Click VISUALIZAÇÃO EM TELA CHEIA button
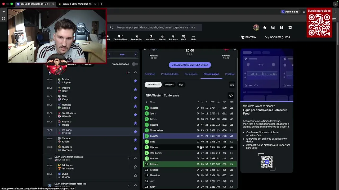 click(190, 65)
